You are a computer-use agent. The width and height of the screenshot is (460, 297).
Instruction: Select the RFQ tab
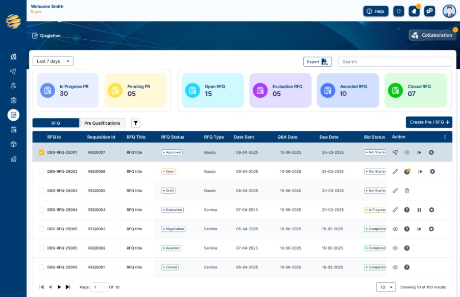pos(56,123)
